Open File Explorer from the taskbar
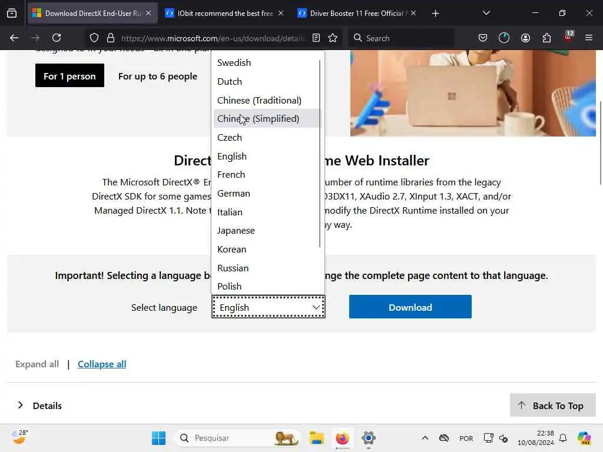603x452 pixels. pos(316,438)
